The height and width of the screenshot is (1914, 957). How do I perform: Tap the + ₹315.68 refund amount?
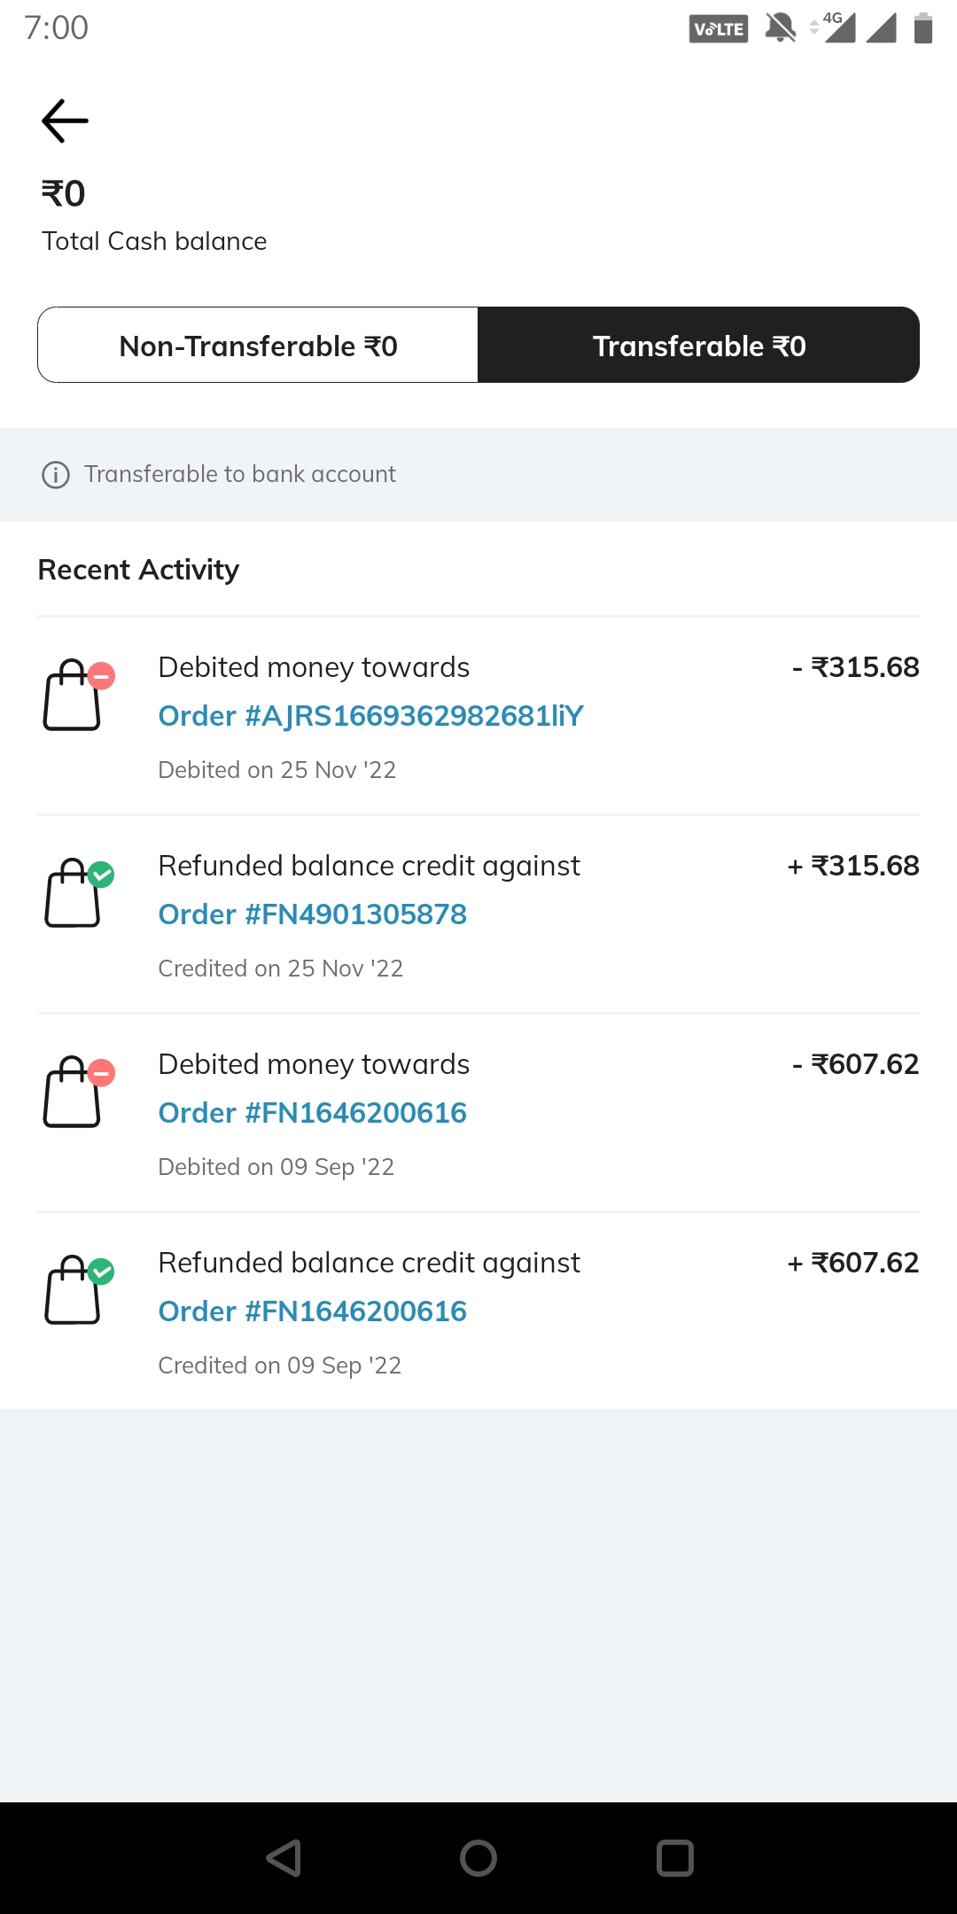coord(852,866)
